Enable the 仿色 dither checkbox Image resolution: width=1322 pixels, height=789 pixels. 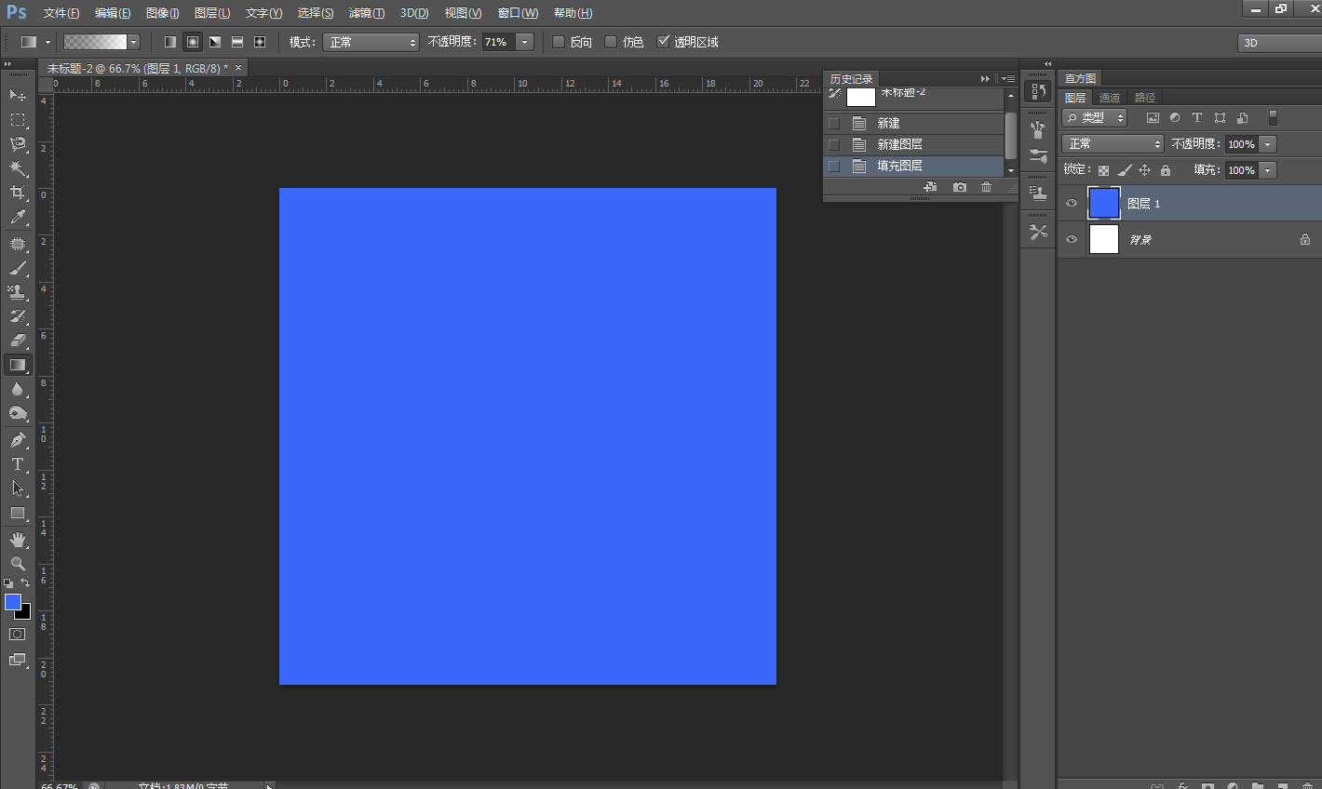tap(611, 42)
